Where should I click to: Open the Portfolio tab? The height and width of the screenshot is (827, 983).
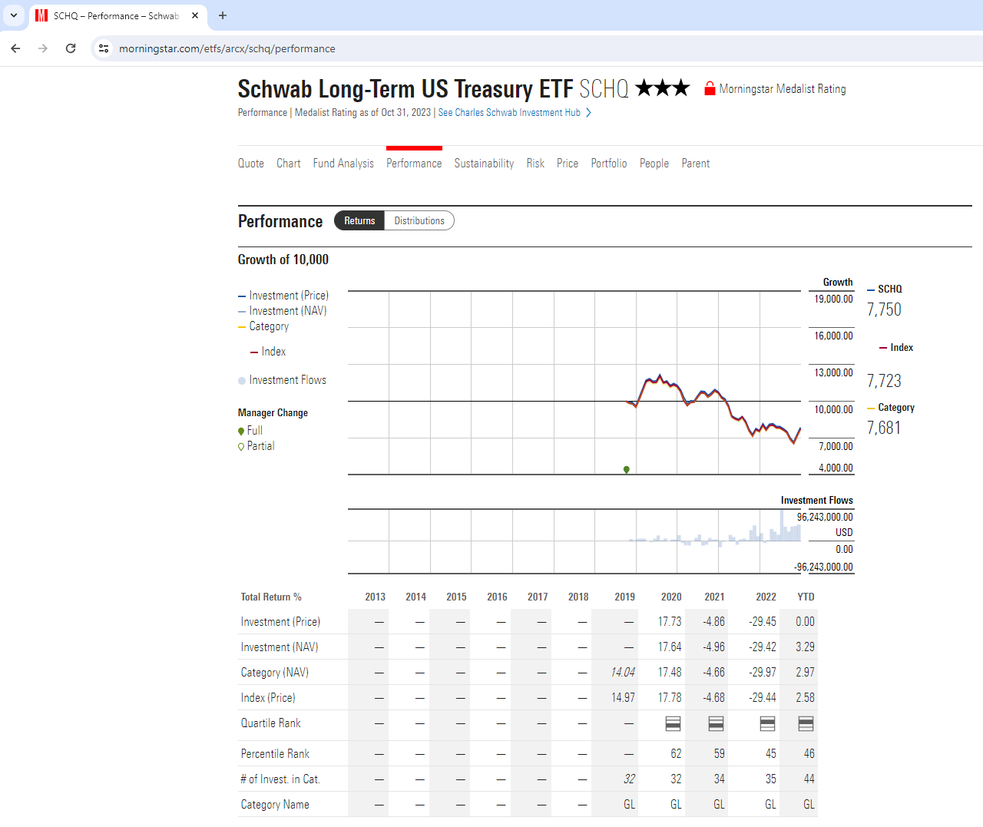click(609, 164)
